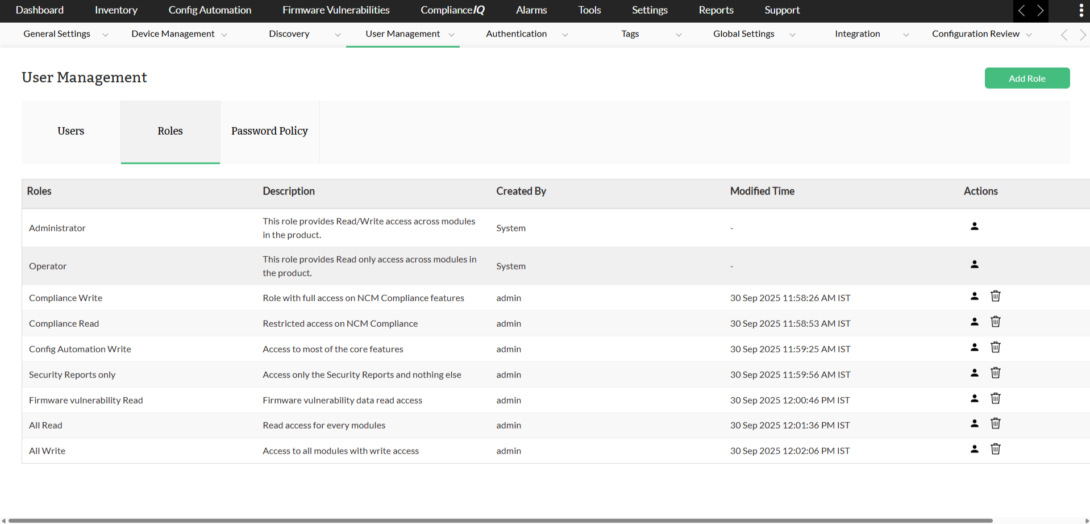The width and height of the screenshot is (1090, 524).
Task: Switch to the Users tab
Action: click(71, 132)
